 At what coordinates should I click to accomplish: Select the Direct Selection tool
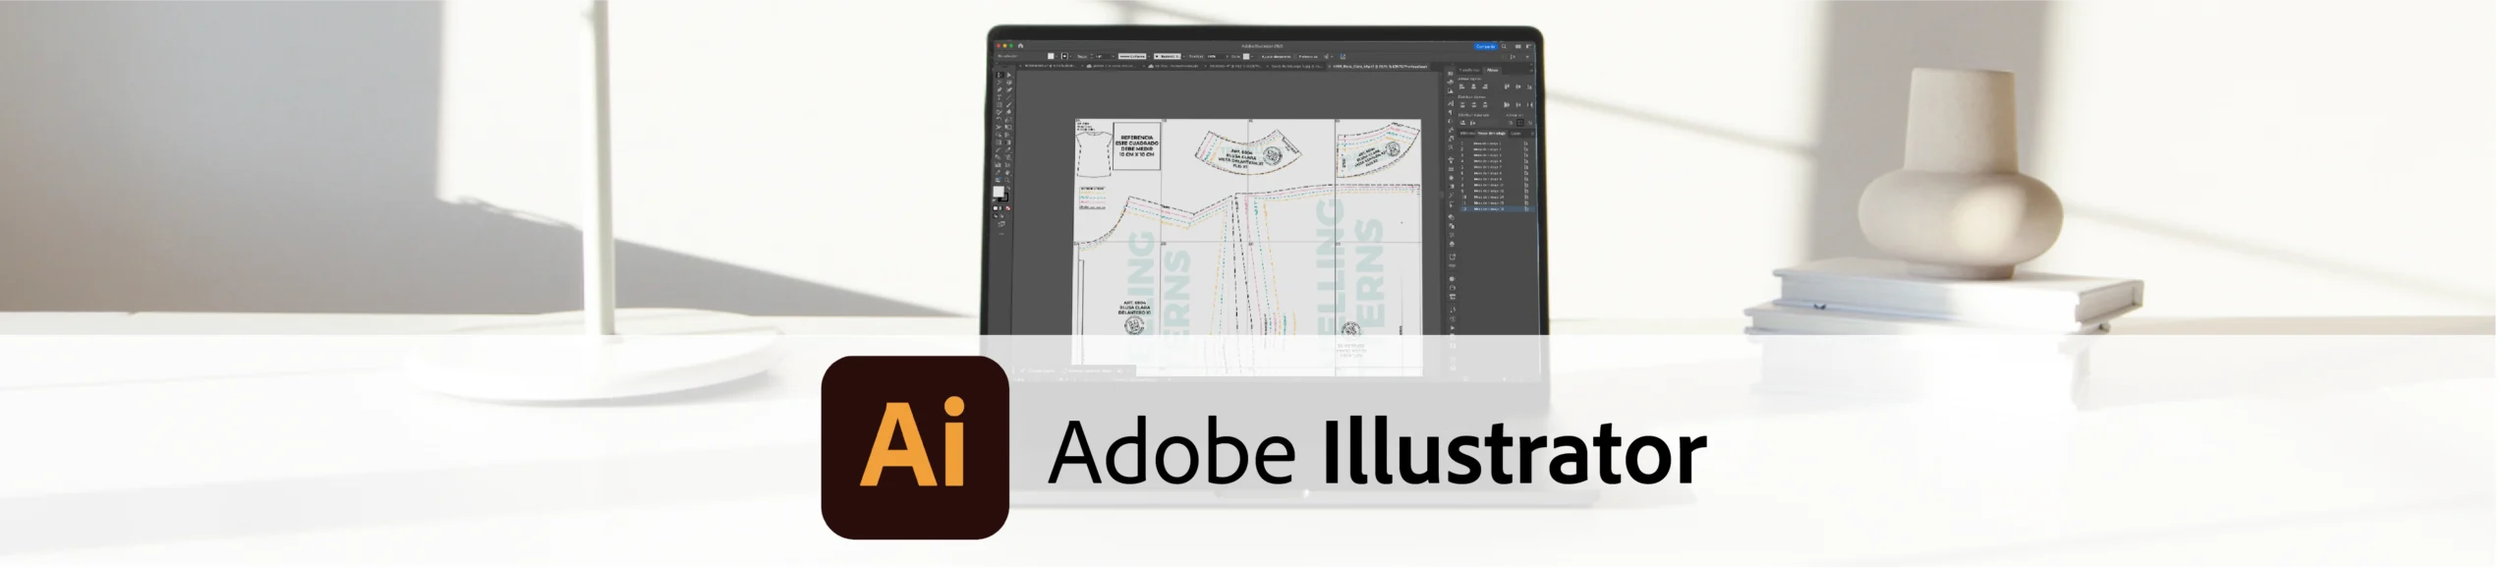[x=1009, y=75]
